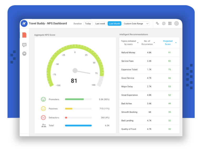Select the Today duration filter

tap(88, 24)
